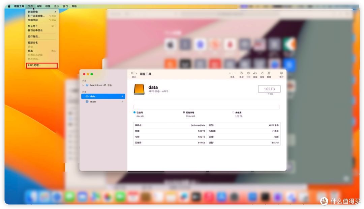Open RAID 助理... from the File menu

click(42, 65)
